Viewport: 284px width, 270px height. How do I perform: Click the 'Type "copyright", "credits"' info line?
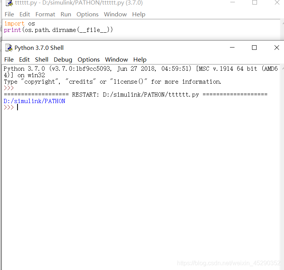pyautogui.click(x=112, y=82)
